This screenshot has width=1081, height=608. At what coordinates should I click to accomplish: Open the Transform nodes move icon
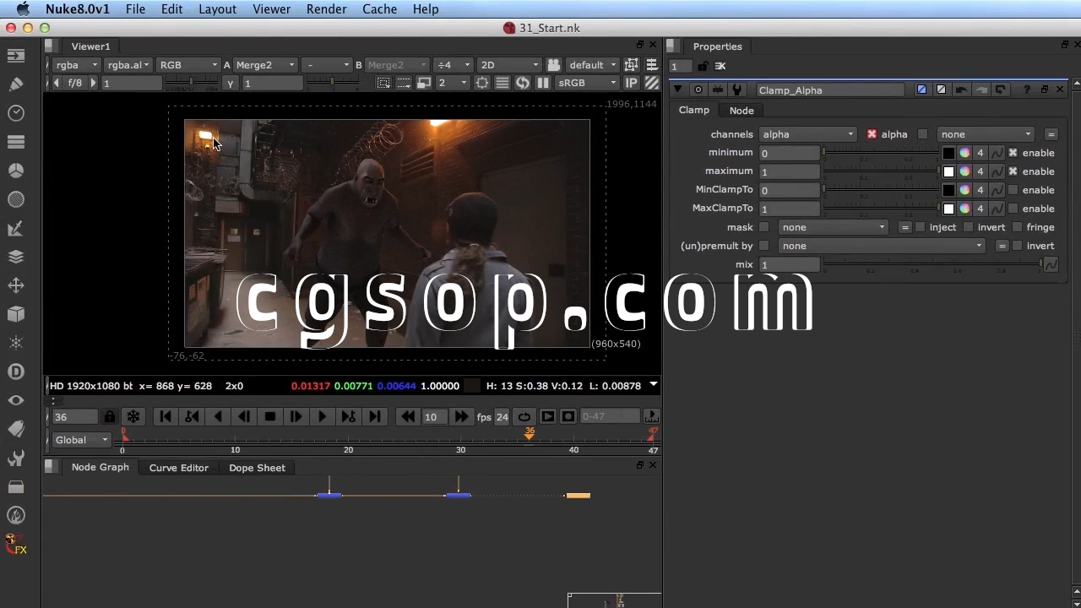coord(16,285)
